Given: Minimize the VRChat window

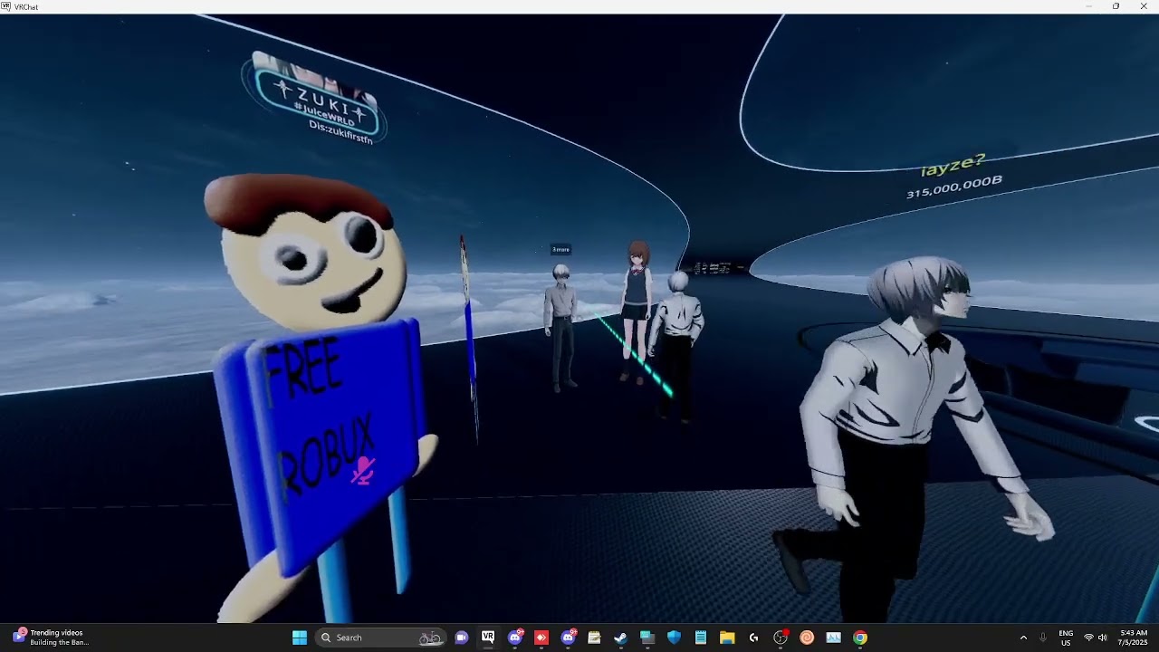Looking at the screenshot, I should click(1089, 6).
